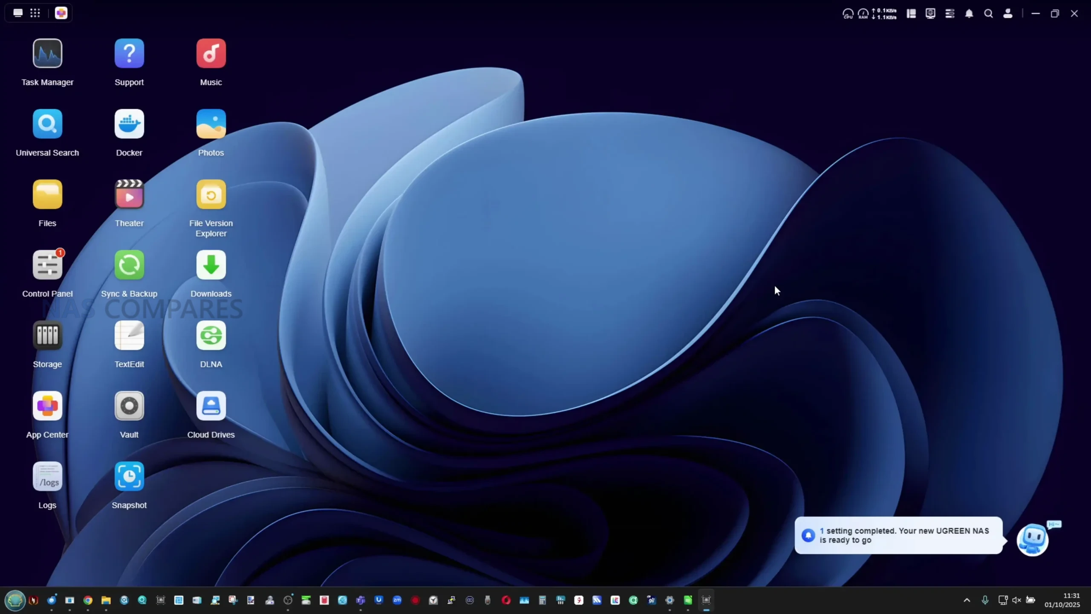This screenshot has height=614, width=1091.
Task: Click the notifications bell icon
Action: [x=969, y=14]
